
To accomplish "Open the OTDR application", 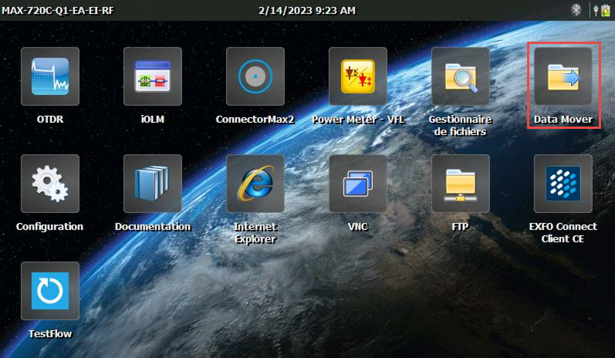I will click(x=50, y=76).
